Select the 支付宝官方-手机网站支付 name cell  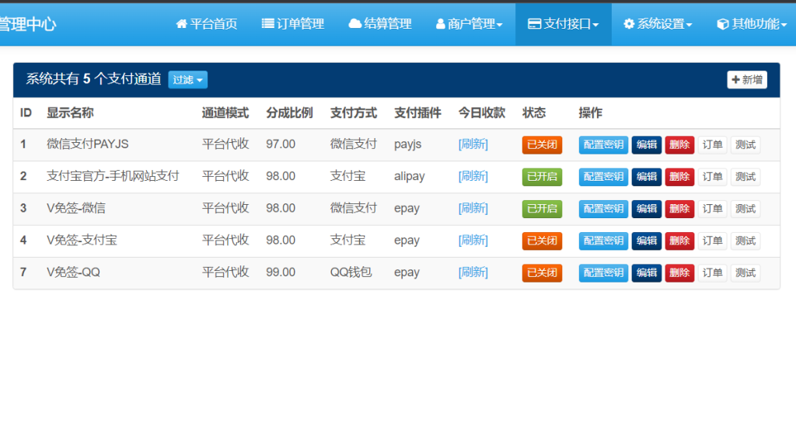113,176
